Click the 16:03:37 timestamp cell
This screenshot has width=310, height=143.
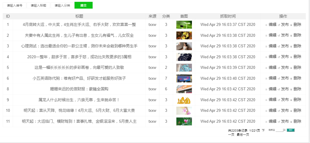point(228,25)
